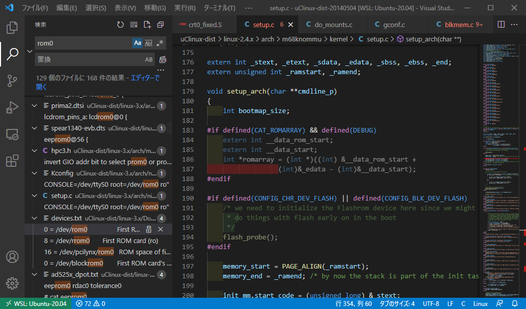Screen dimensions: 526x309
Task: Click the エディターで開く link
Action: 145,78
